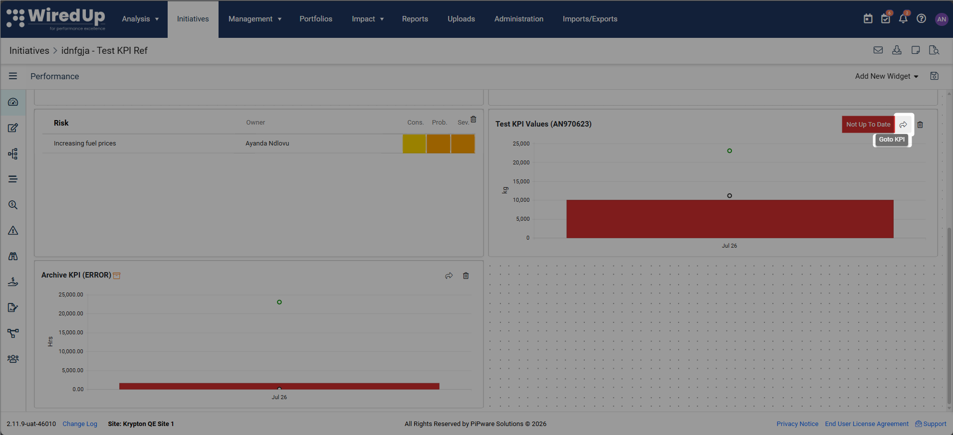Delete the Test KPI Values widget
Viewport: 953px width, 435px height.
coord(921,125)
